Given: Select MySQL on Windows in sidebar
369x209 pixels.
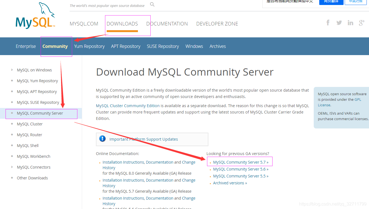Looking at the screenshot, I should click(34, 70).
